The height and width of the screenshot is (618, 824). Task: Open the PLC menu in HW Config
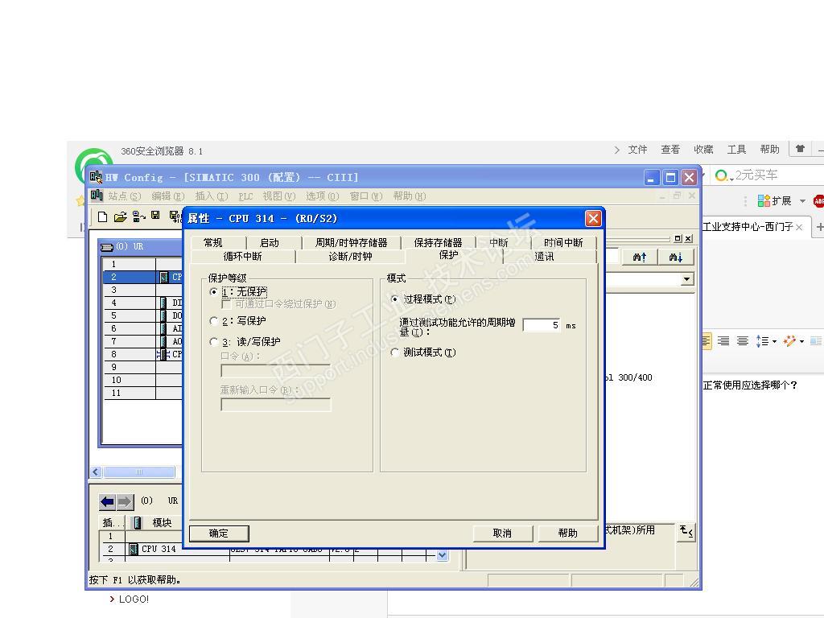[245, 196]
